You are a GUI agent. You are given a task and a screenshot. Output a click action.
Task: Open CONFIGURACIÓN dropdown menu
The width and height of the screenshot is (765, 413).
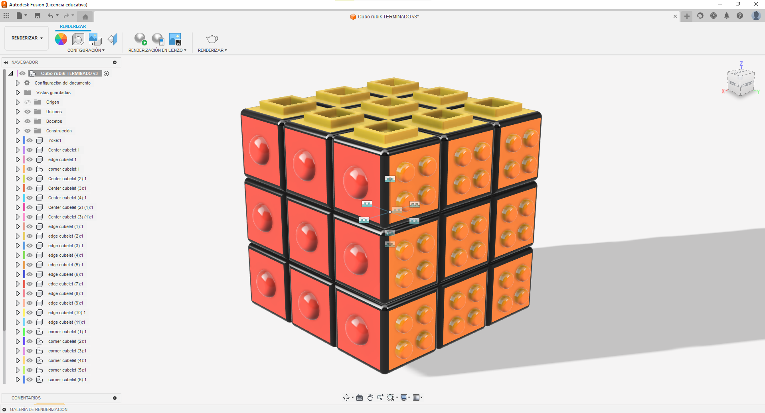[86, 50]
